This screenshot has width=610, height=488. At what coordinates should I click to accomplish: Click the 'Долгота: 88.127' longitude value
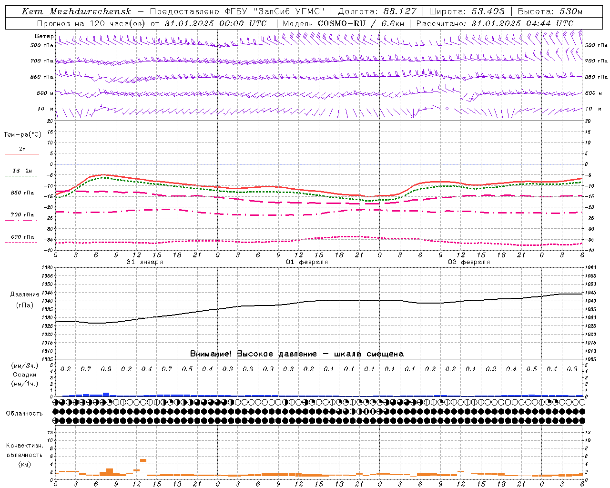(377, 11)
